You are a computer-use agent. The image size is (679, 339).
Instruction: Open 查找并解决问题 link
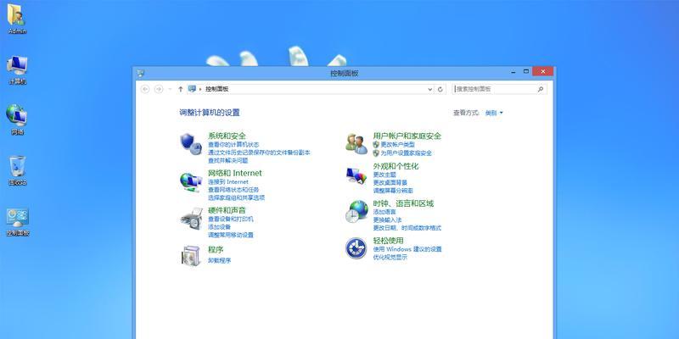point(227,160)
